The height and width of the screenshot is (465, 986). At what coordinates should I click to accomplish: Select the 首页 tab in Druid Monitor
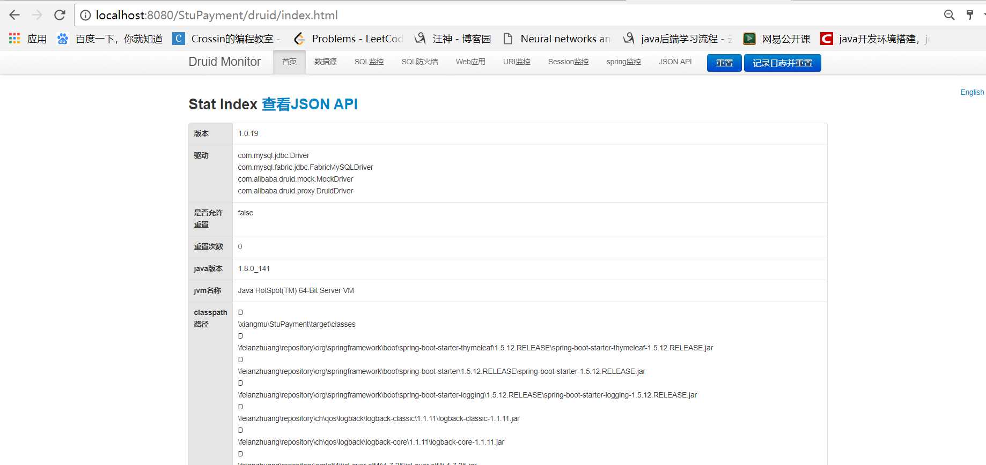[290, 62]
